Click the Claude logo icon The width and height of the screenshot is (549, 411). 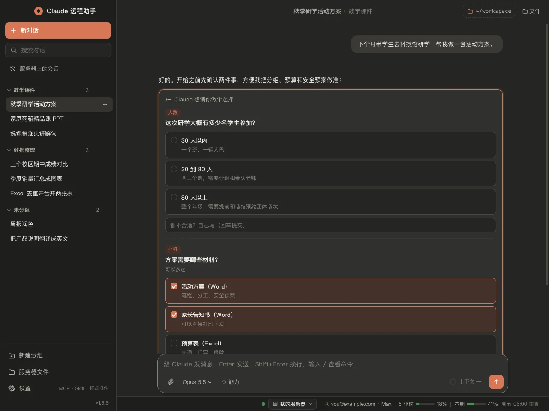39,11
